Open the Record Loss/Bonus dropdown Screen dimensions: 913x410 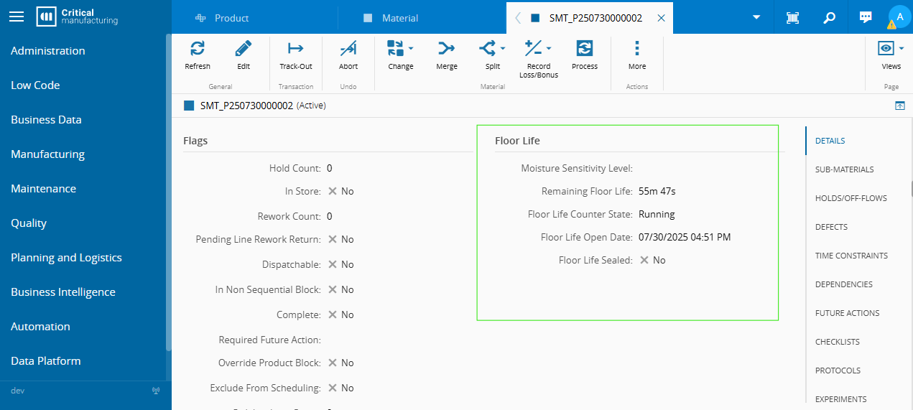click(x=549, y=49)
